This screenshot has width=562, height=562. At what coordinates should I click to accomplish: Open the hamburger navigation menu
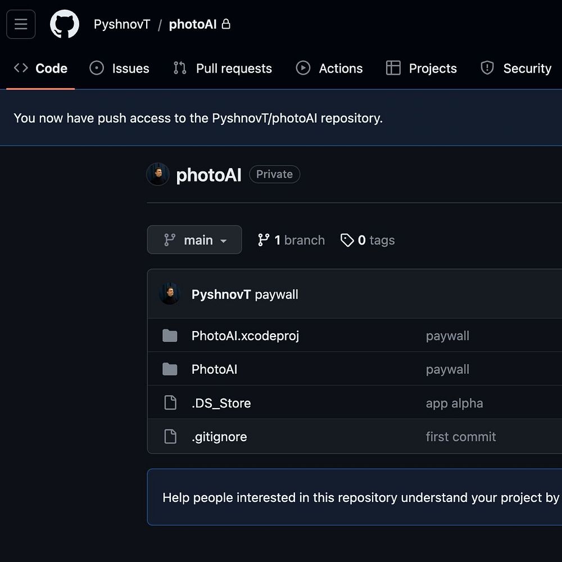pos(21,24)
